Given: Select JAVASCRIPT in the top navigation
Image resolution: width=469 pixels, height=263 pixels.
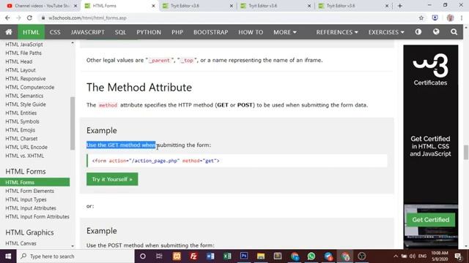Looking at the screenshot, I should tap(88, 32).
